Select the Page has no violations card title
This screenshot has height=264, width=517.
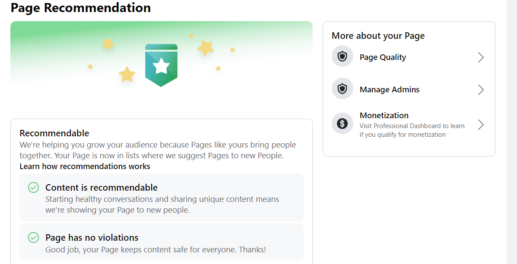pos(92,237)
